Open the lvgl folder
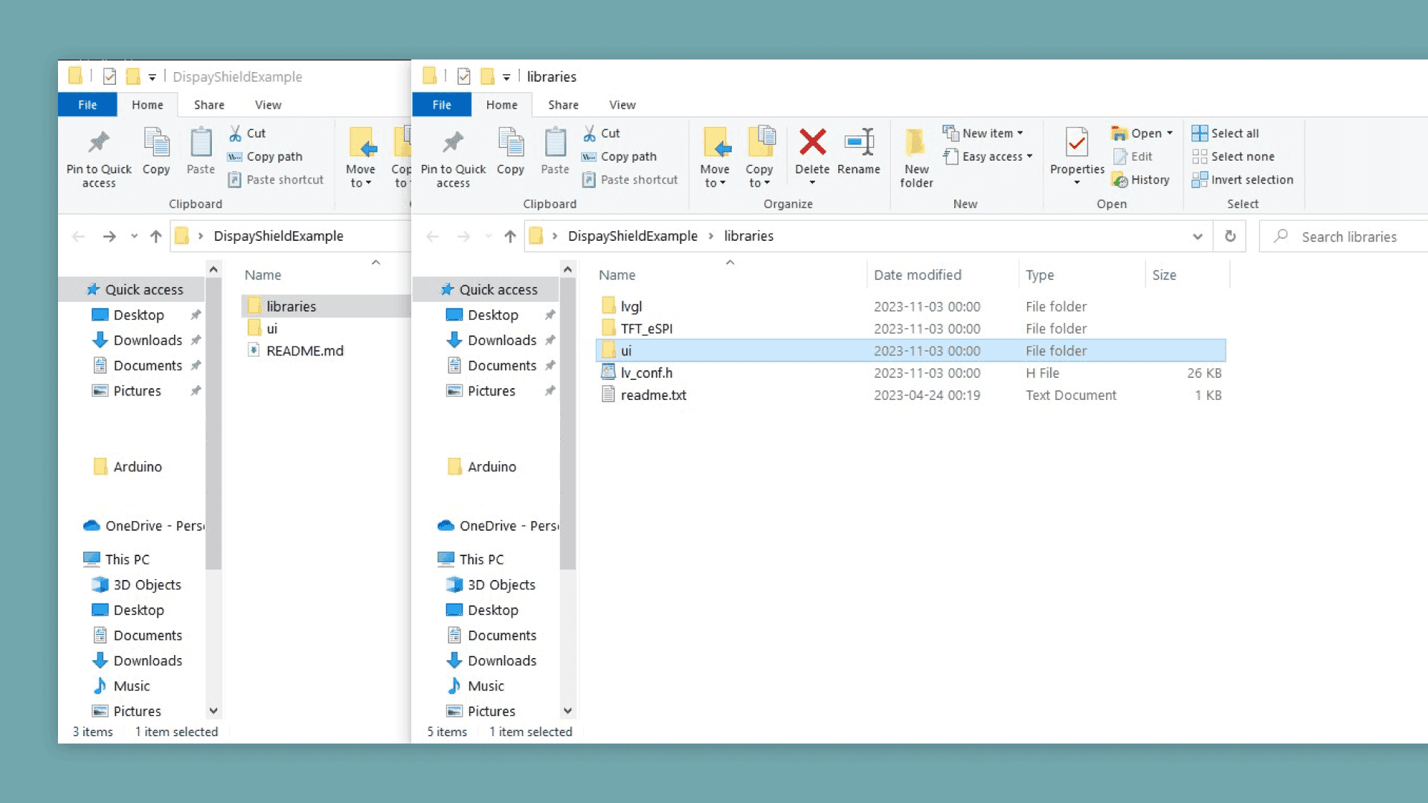The image size is (1428, 803). (x=631, y=306)
